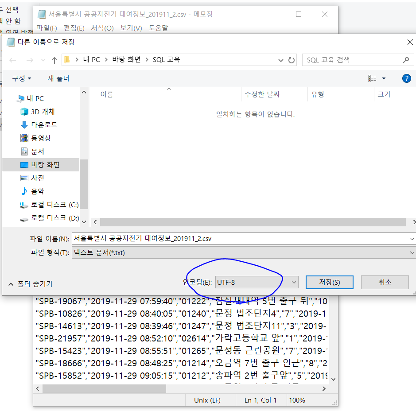This screenshot has width=416, height=411.
Task: Open 다운로드 folder in sidebar
Action: (x=39, y=125)
